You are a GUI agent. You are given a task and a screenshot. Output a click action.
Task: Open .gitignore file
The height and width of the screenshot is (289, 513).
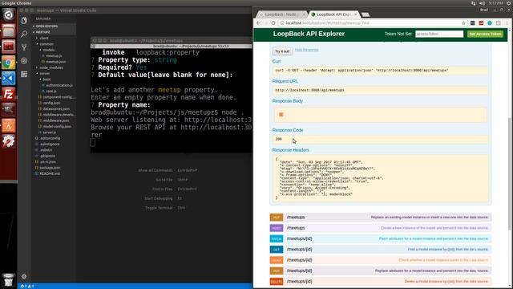coord(47,156)
